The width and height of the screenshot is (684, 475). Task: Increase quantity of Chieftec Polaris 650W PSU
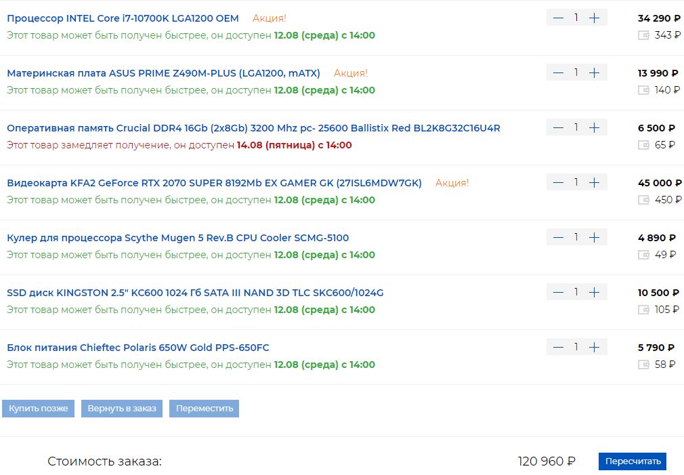[594, 347]
